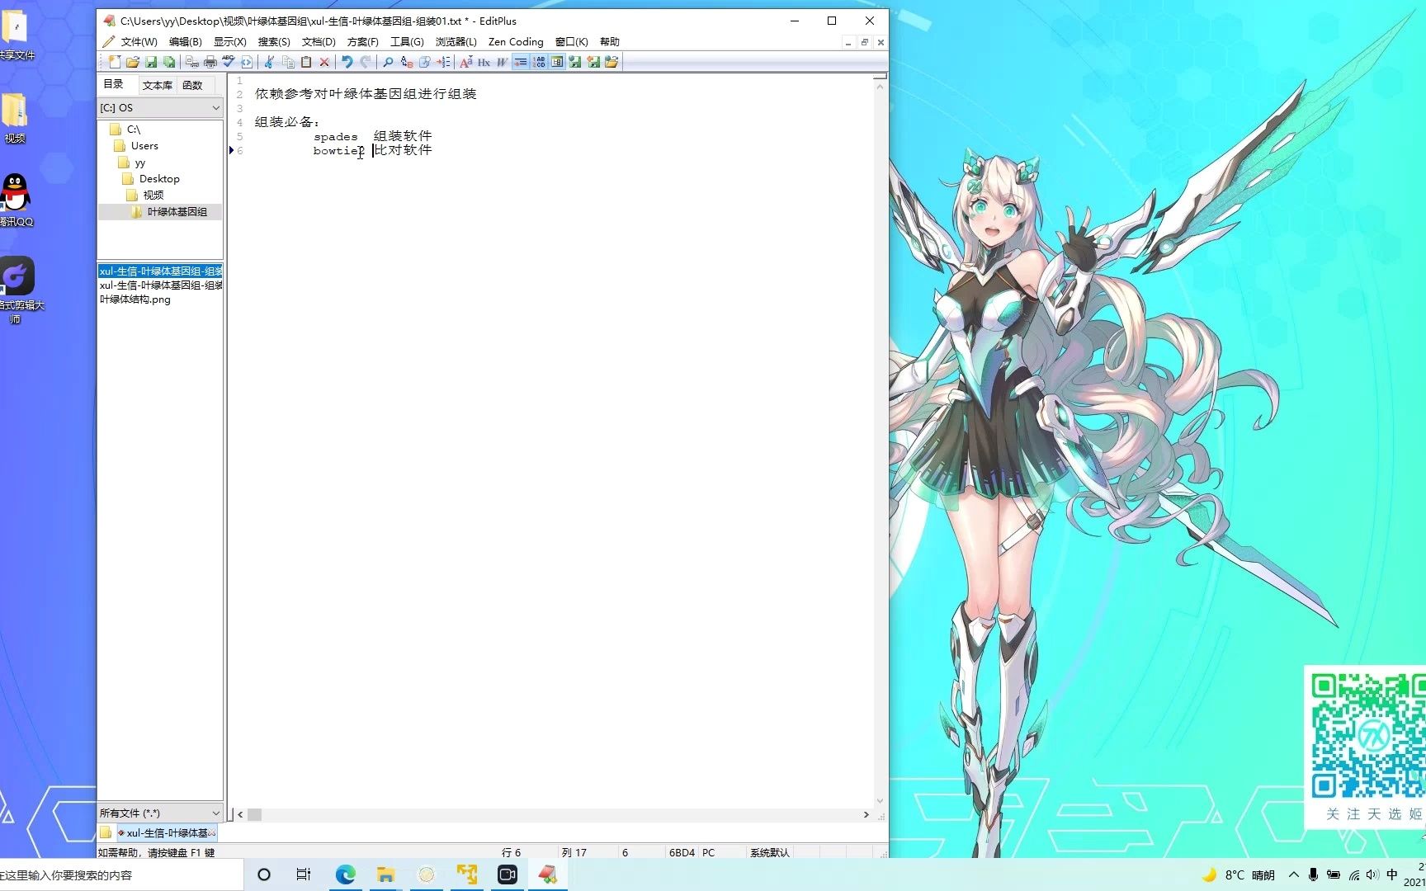Click the horizontal scrollbar right arrow

coord(866,814)
